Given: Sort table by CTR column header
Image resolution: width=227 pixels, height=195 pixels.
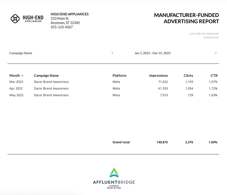Looking at the screenshot, I should (x=214, y=76).
